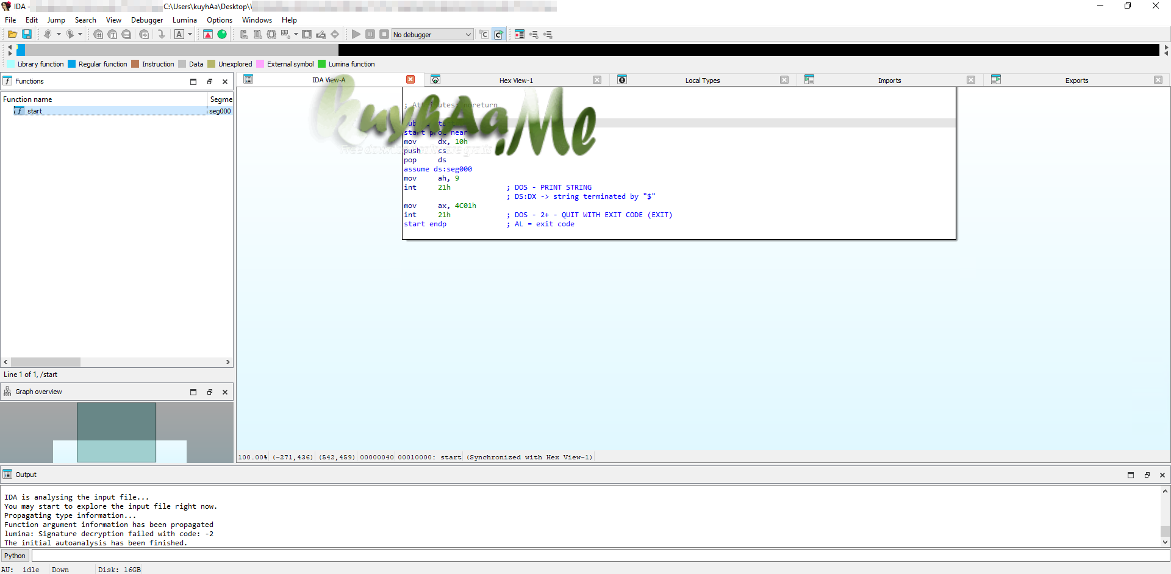Maximize the Output panel
Screen dimensions: 1171x574
1131,475
